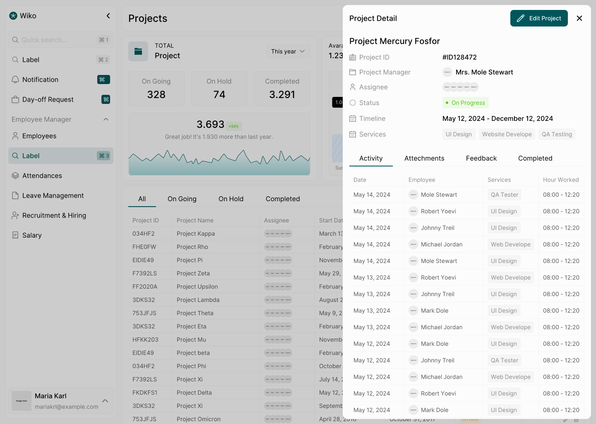Screen dimensions: 596x424
Task: Switch to the On Going tab
Action: click(x=182, y=199)
